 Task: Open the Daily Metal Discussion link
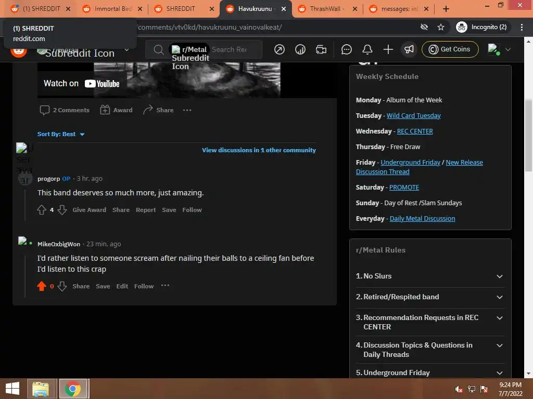(422, 219)
